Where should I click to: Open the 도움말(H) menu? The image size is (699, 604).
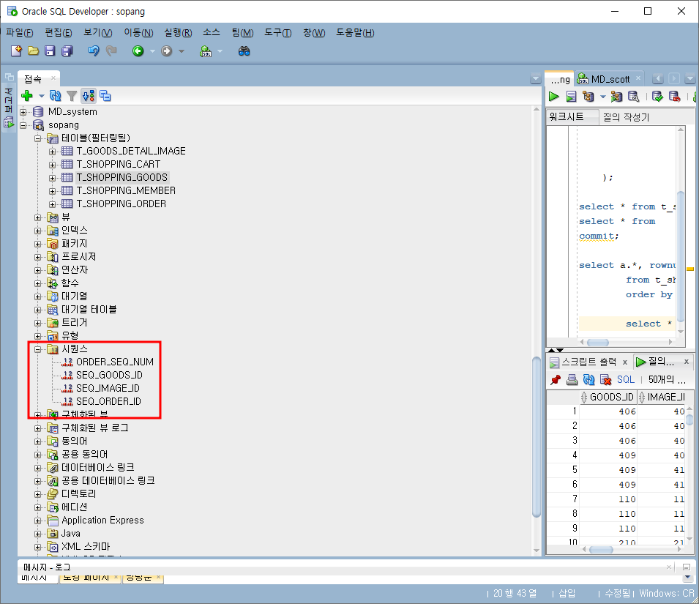click(355, 32)
